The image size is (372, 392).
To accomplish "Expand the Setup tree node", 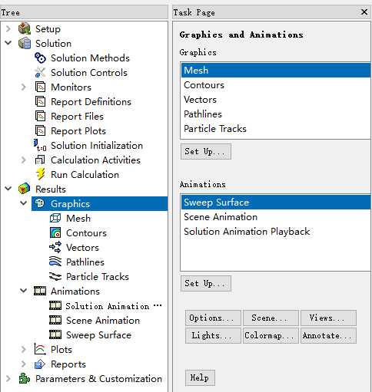I will (x=8, y=28).
